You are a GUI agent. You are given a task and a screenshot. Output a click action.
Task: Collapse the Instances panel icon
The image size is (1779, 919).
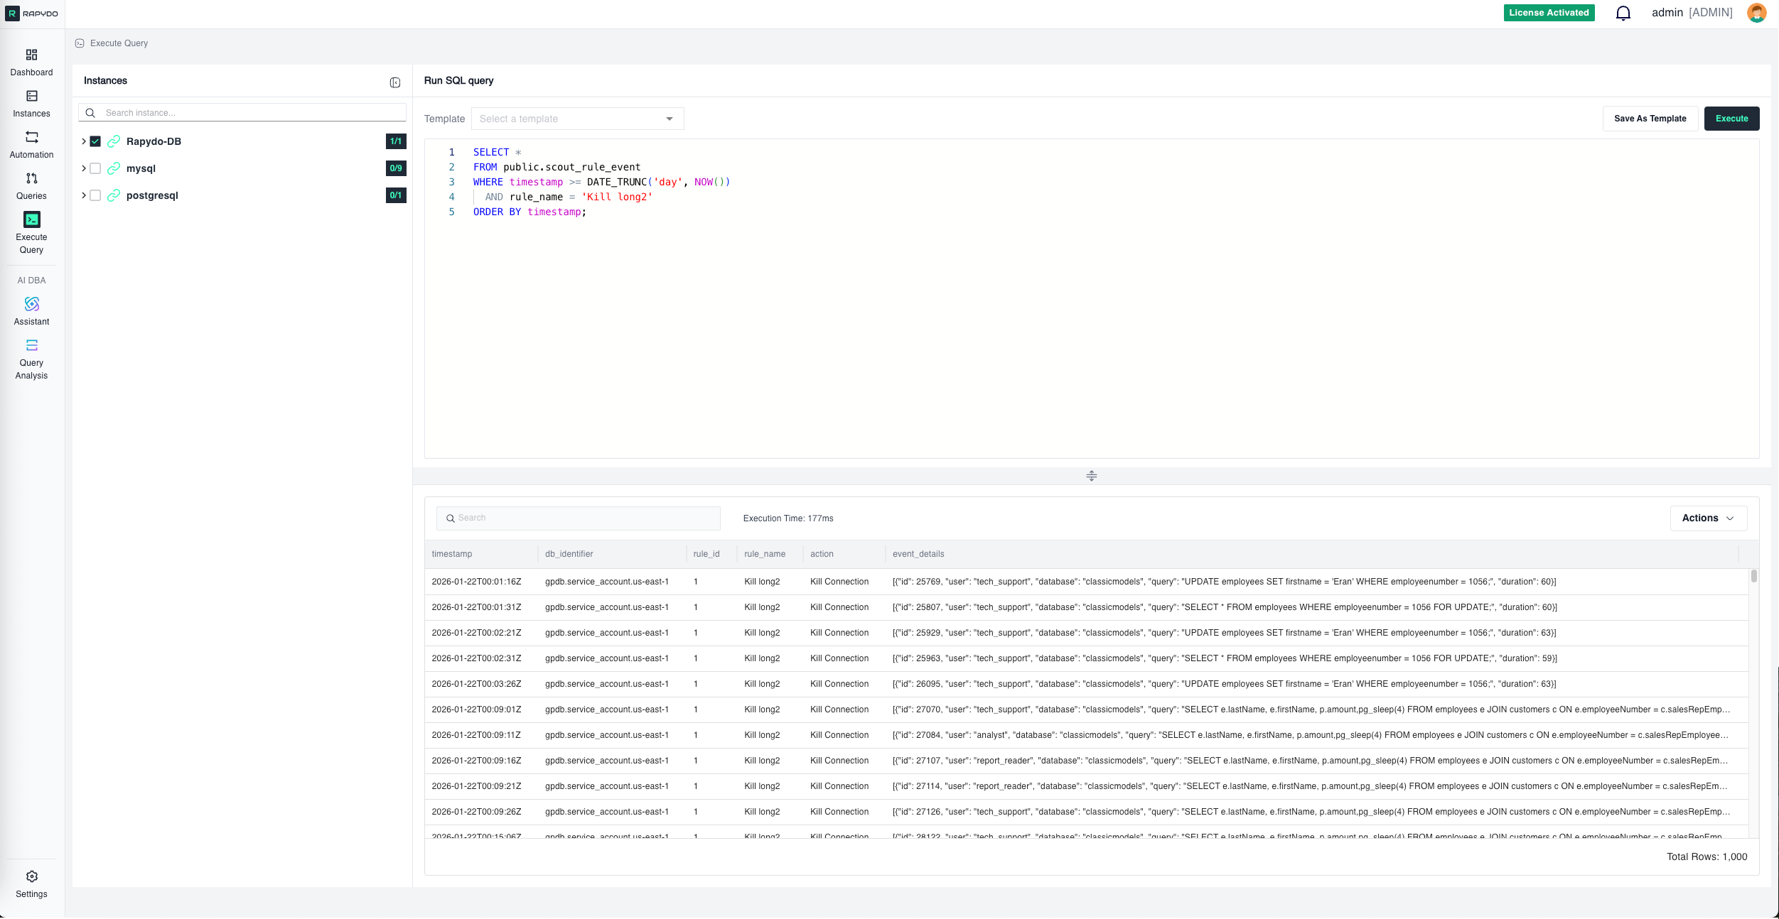[x=395, y=82]
